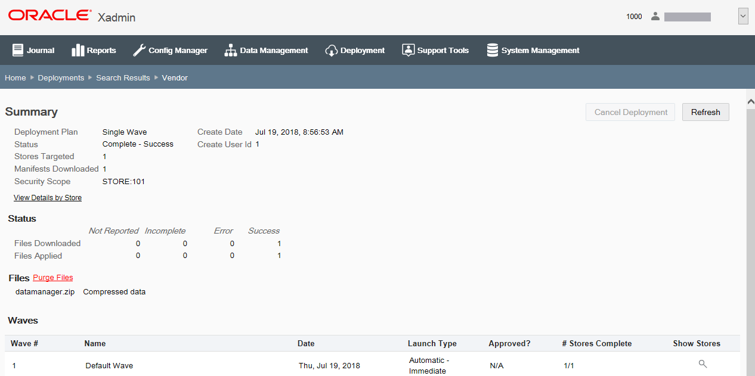Click the create date Jul 19, 2018 value
Screen dimensions: 755x376
coord(299,132)
